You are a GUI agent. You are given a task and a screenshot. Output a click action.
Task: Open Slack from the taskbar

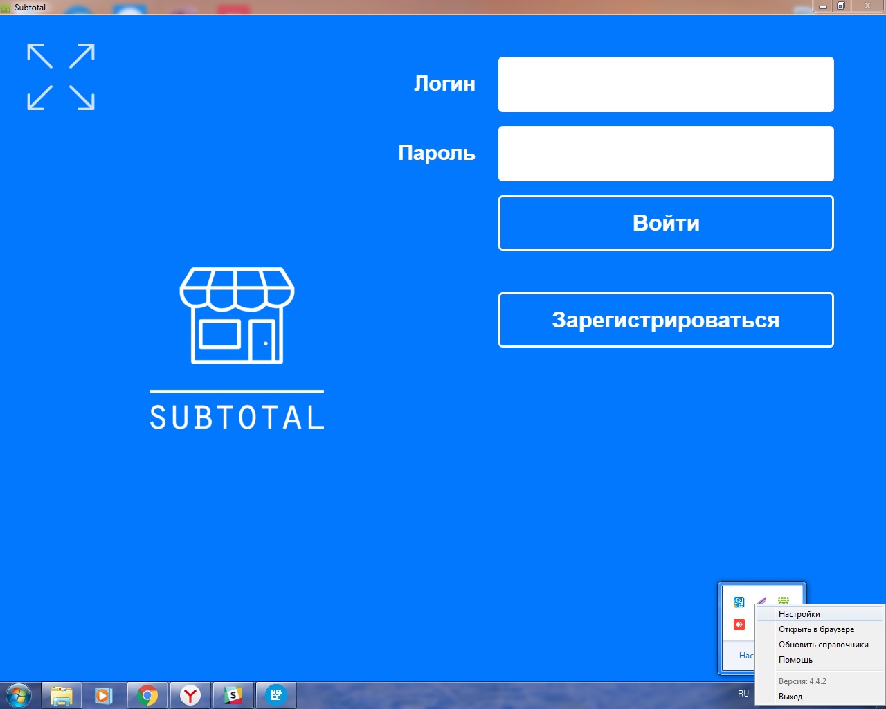click(x=233, y=694)
